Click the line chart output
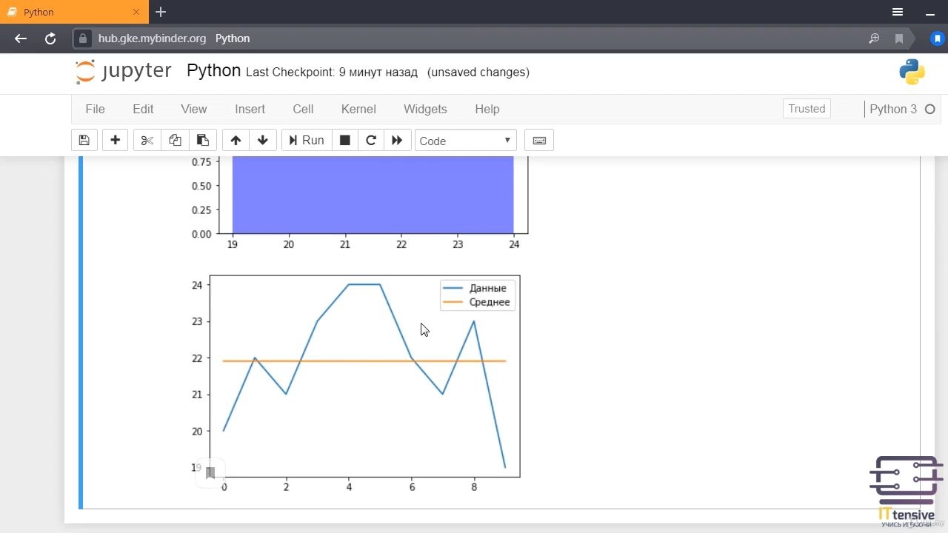 click(x=356, y=383)
